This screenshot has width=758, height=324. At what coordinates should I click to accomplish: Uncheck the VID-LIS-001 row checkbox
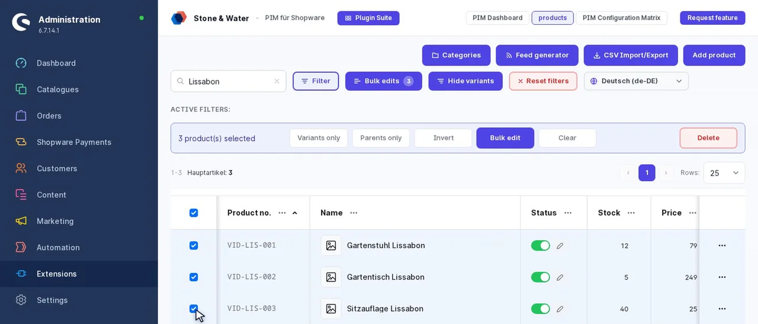(194, 245)
